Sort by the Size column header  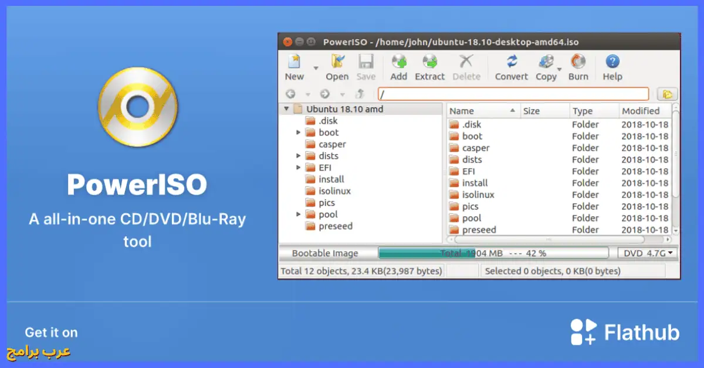tap(545, 111)
